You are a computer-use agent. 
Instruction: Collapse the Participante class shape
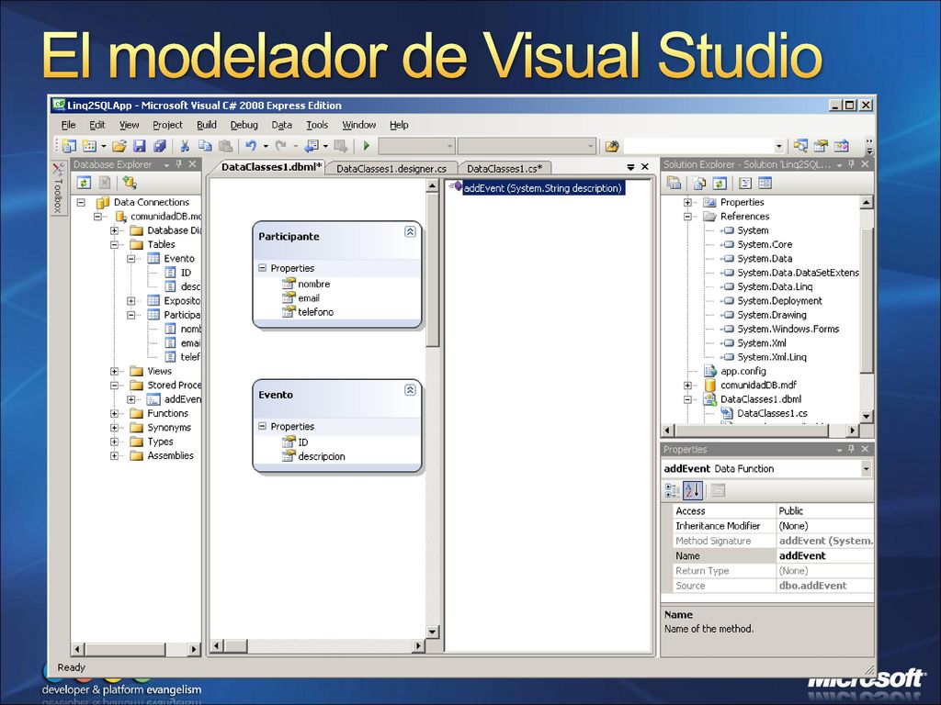[x=410, y=231]
